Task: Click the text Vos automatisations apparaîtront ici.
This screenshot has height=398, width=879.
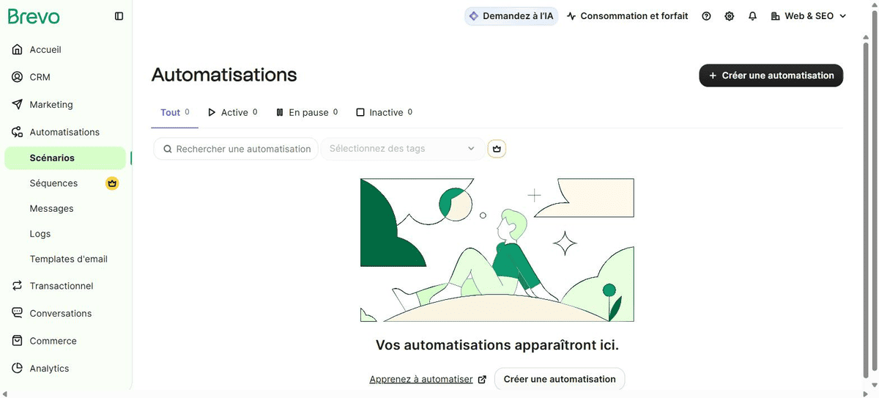Action: (497, 345)
